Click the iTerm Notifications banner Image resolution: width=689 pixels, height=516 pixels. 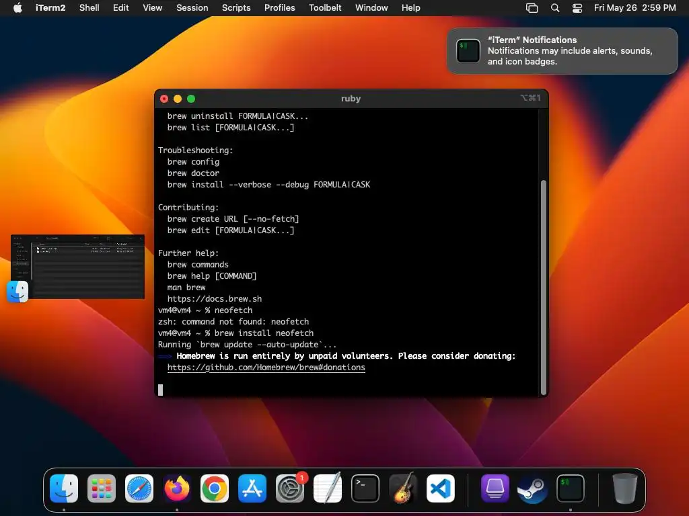[563, 51]
